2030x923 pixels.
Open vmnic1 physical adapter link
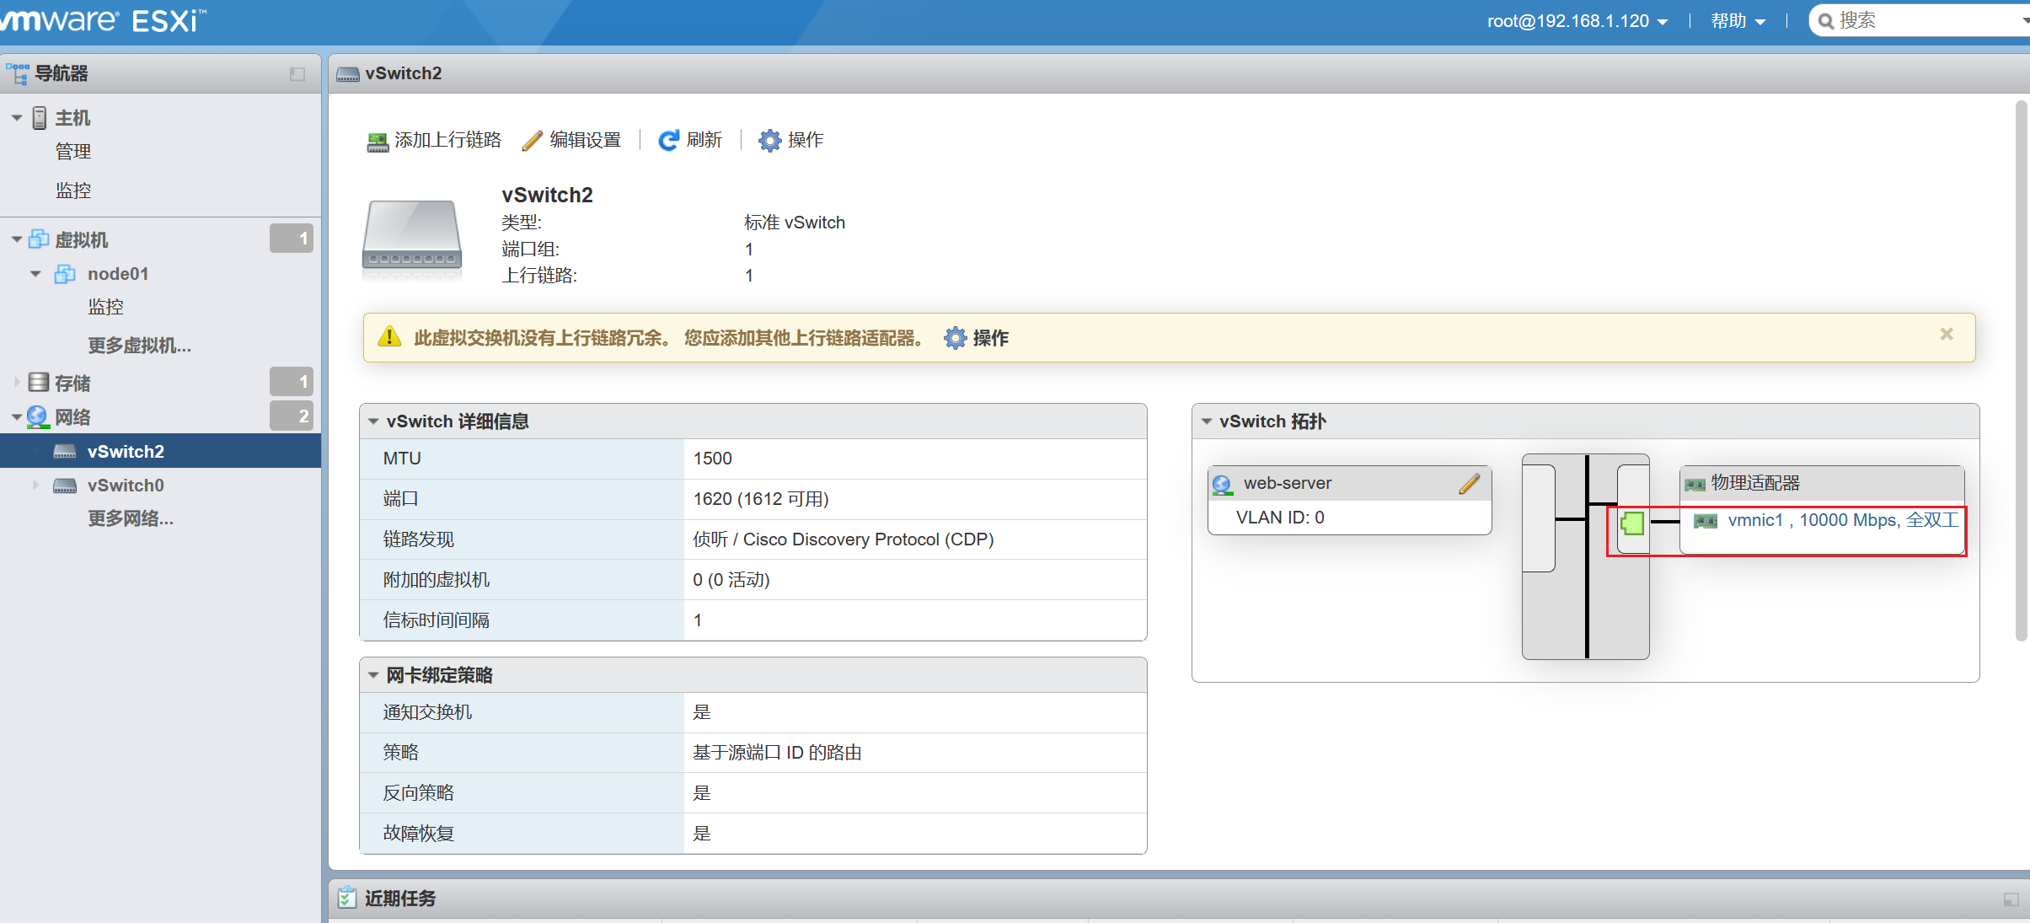click(x=1842, y=520)
